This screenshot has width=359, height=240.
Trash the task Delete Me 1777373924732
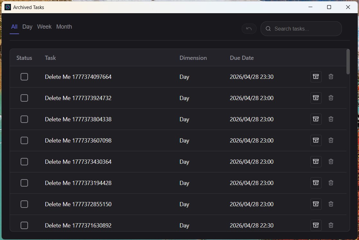(x=331, y=98)
